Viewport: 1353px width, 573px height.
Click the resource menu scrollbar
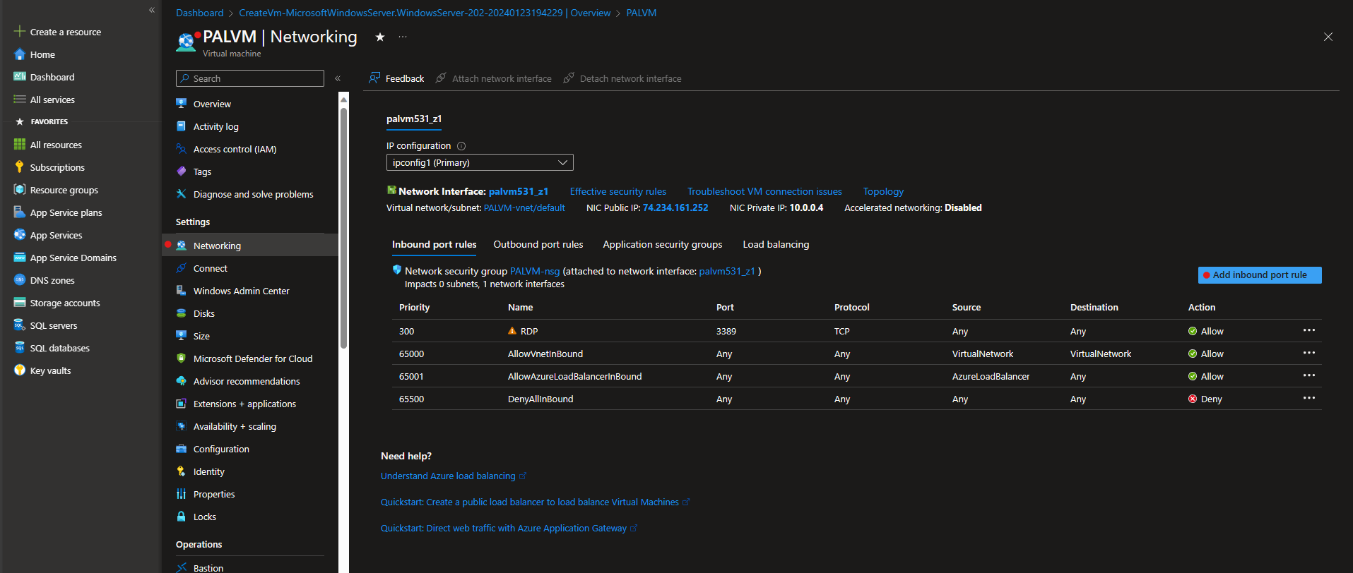[x=344, y=227]
